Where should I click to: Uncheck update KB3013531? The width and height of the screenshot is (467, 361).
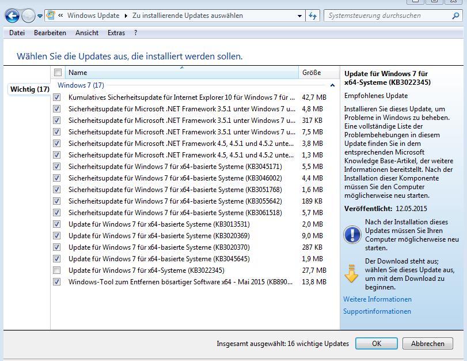56,224
